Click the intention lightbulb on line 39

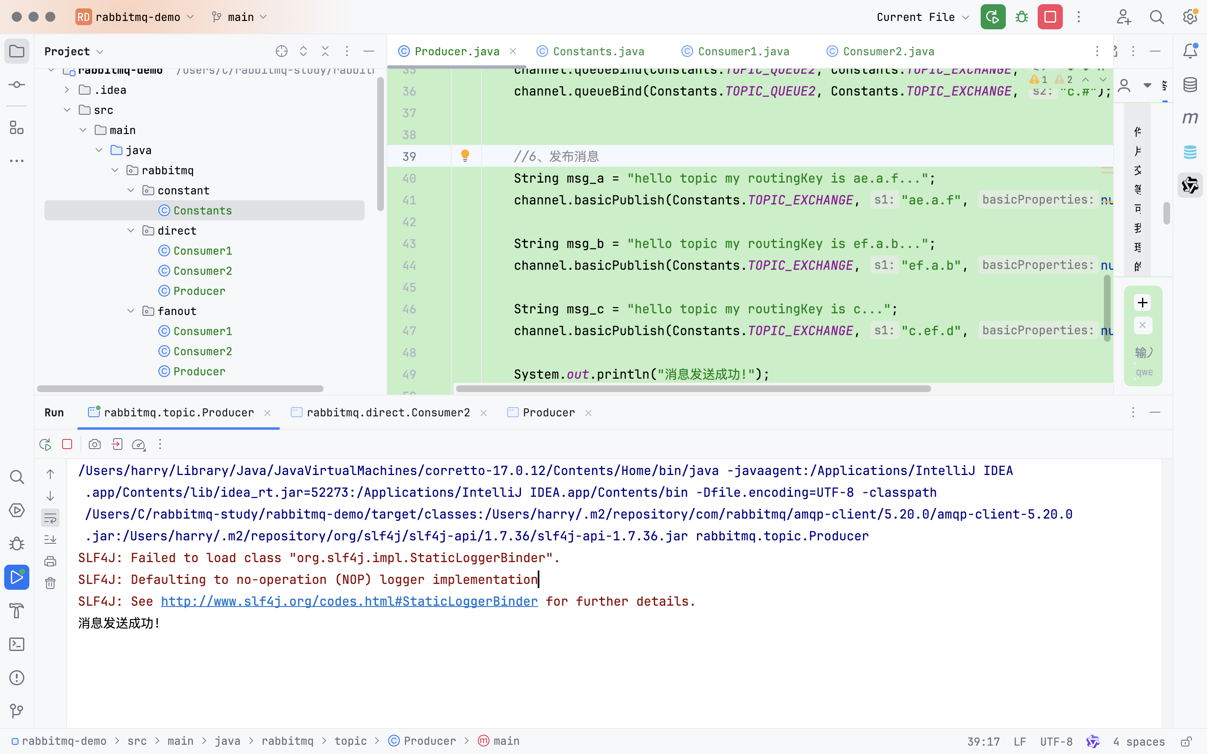[x=465, y=156]
